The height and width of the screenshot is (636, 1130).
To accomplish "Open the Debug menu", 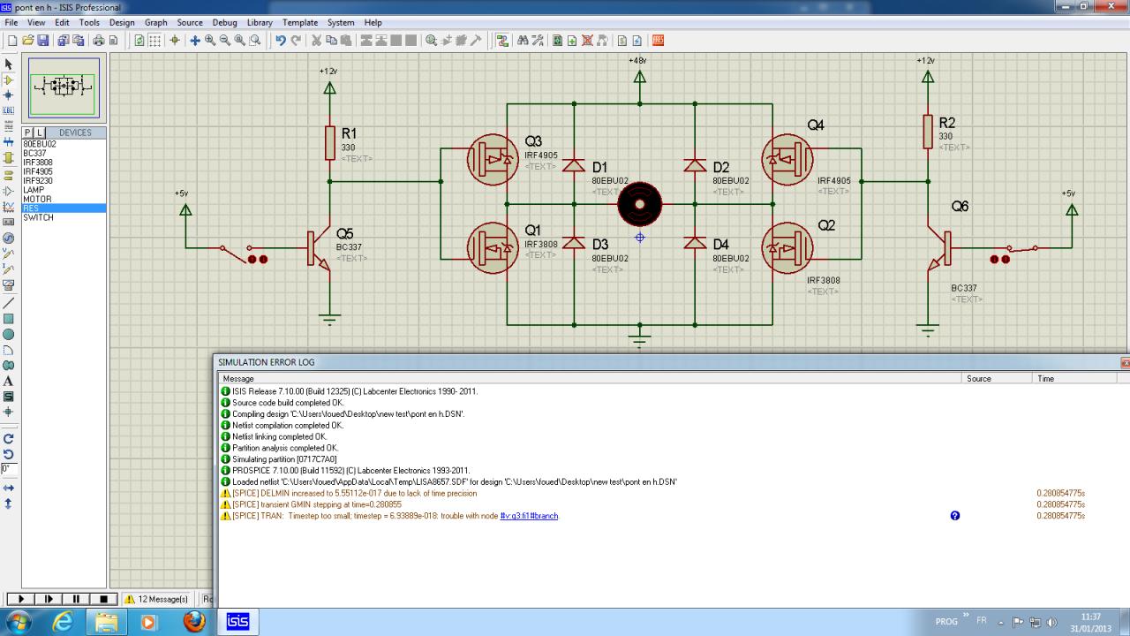I will [x=224, y=22].
